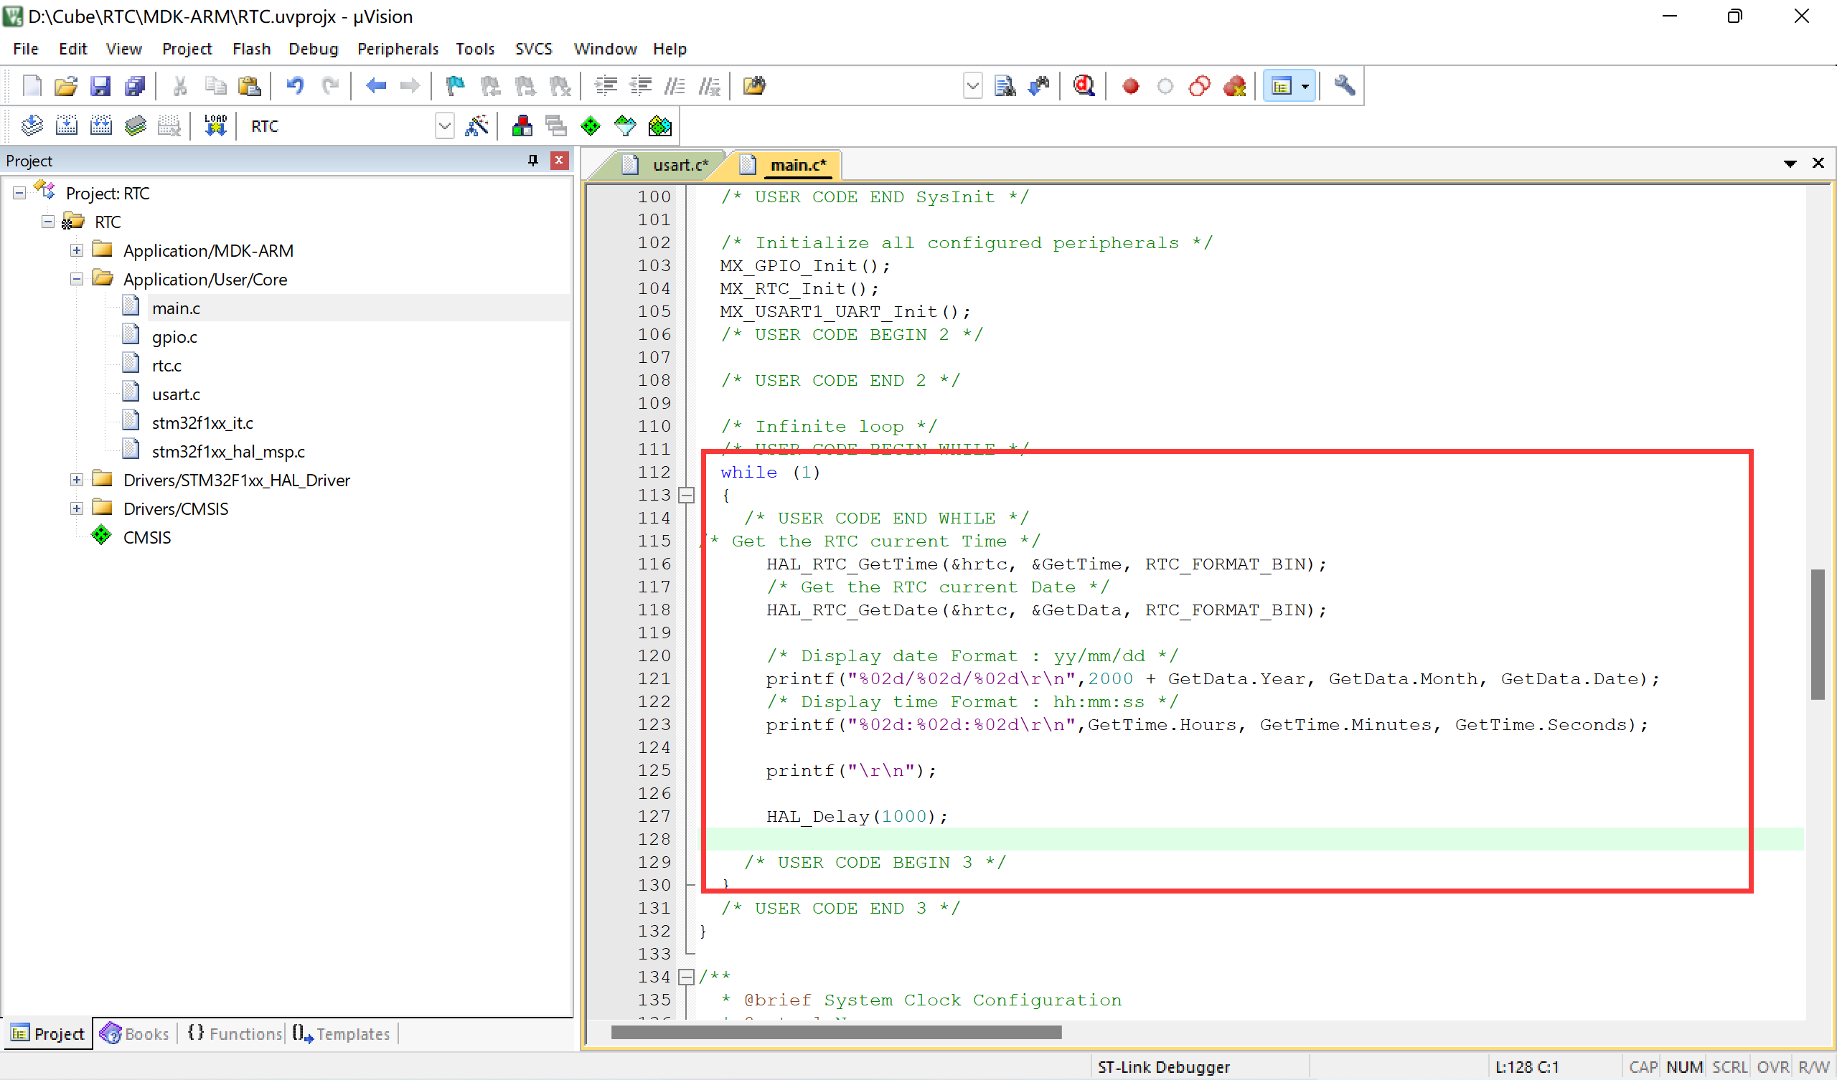Click the LOAD download-to-flash icon
1837x1080 pixels.
pos(215,126)
